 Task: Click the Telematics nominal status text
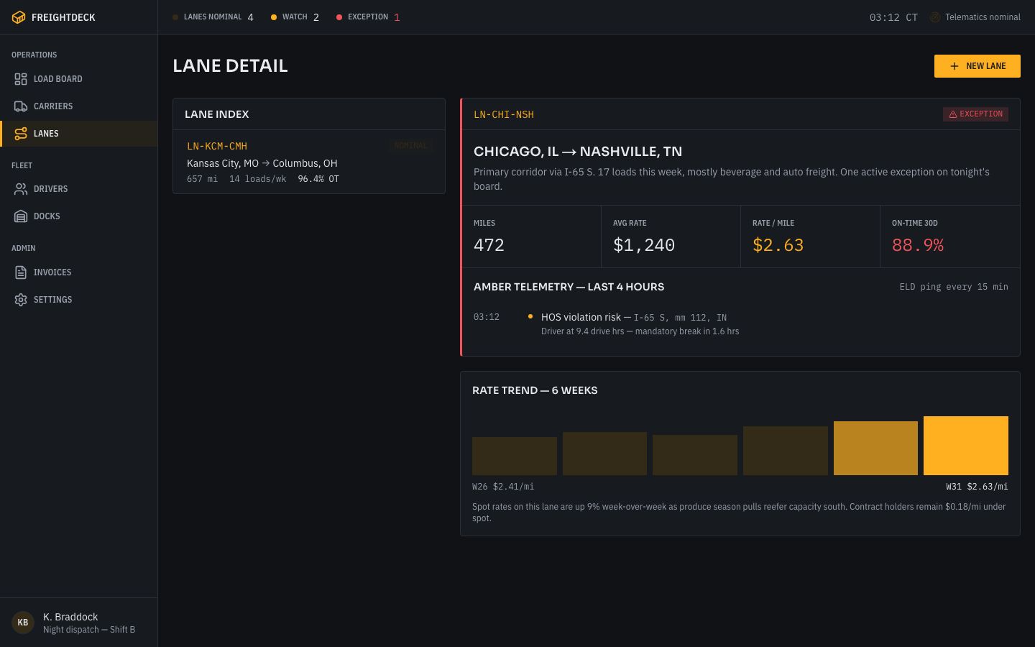click(983, 17)
